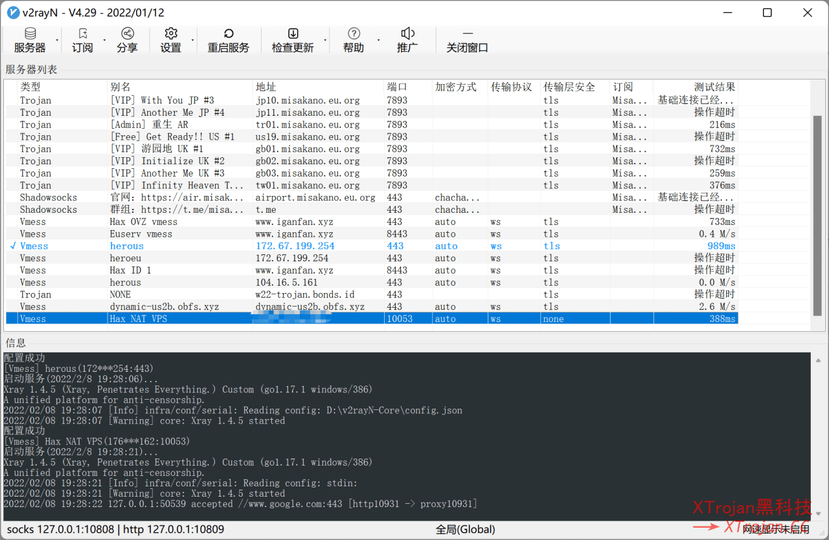Enable speed display via 网速显示未启用

(x=777, y=528)
